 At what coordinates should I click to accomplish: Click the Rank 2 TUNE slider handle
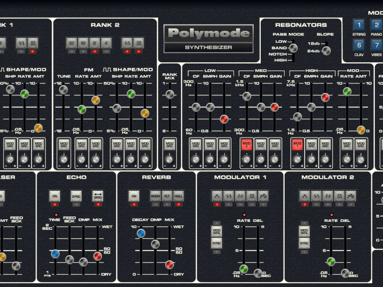[x=63, y=90]
